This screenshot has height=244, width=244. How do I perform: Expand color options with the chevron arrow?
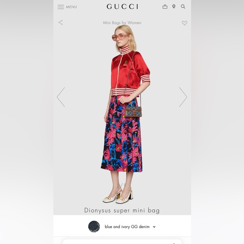[154, 227]
